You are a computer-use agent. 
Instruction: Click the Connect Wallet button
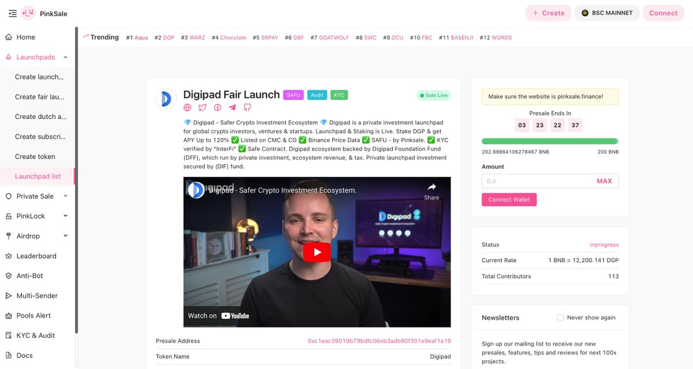tap(509, 199)
